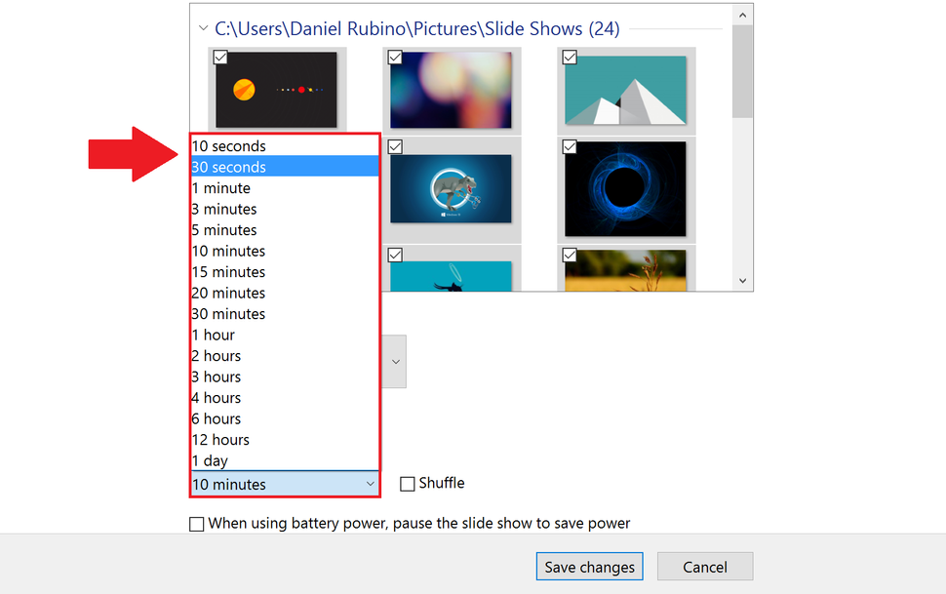Viewport: 946px width, 594px height.
Task: Uncheck the wolf wallpaper checkbox
Action: pyautogui.click(x=395, y=146)
